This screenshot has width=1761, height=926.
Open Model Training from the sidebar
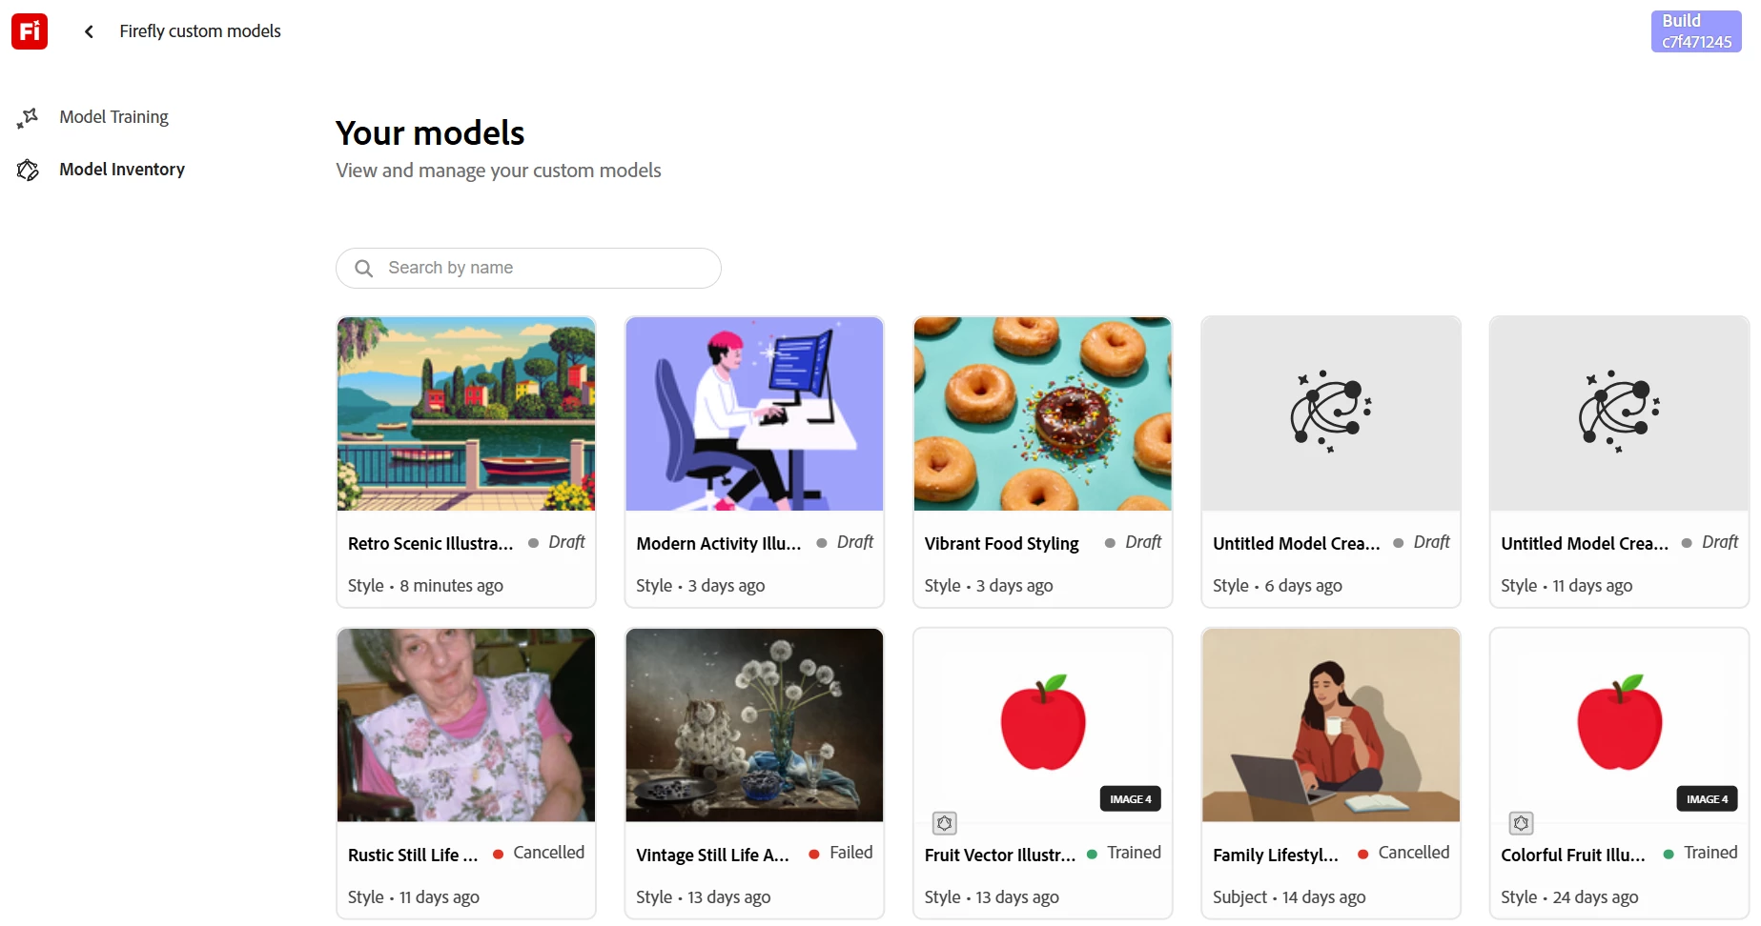(x=113, y=117)
